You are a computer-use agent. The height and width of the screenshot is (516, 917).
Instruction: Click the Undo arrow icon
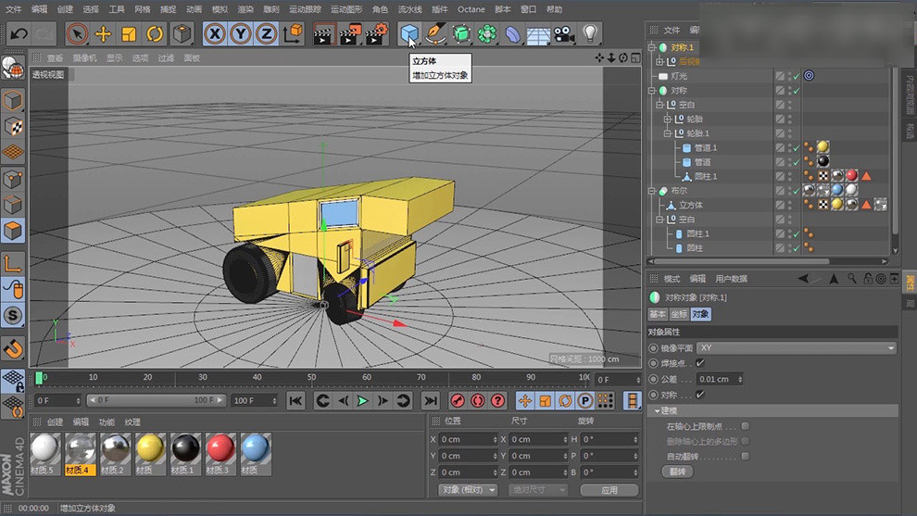click(x=18, y=34)
